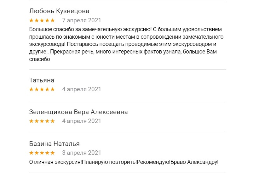This screenshot has height=173, width=270.
Task: Click the last star in Татьяна's rating
Action: coord(52,89)
